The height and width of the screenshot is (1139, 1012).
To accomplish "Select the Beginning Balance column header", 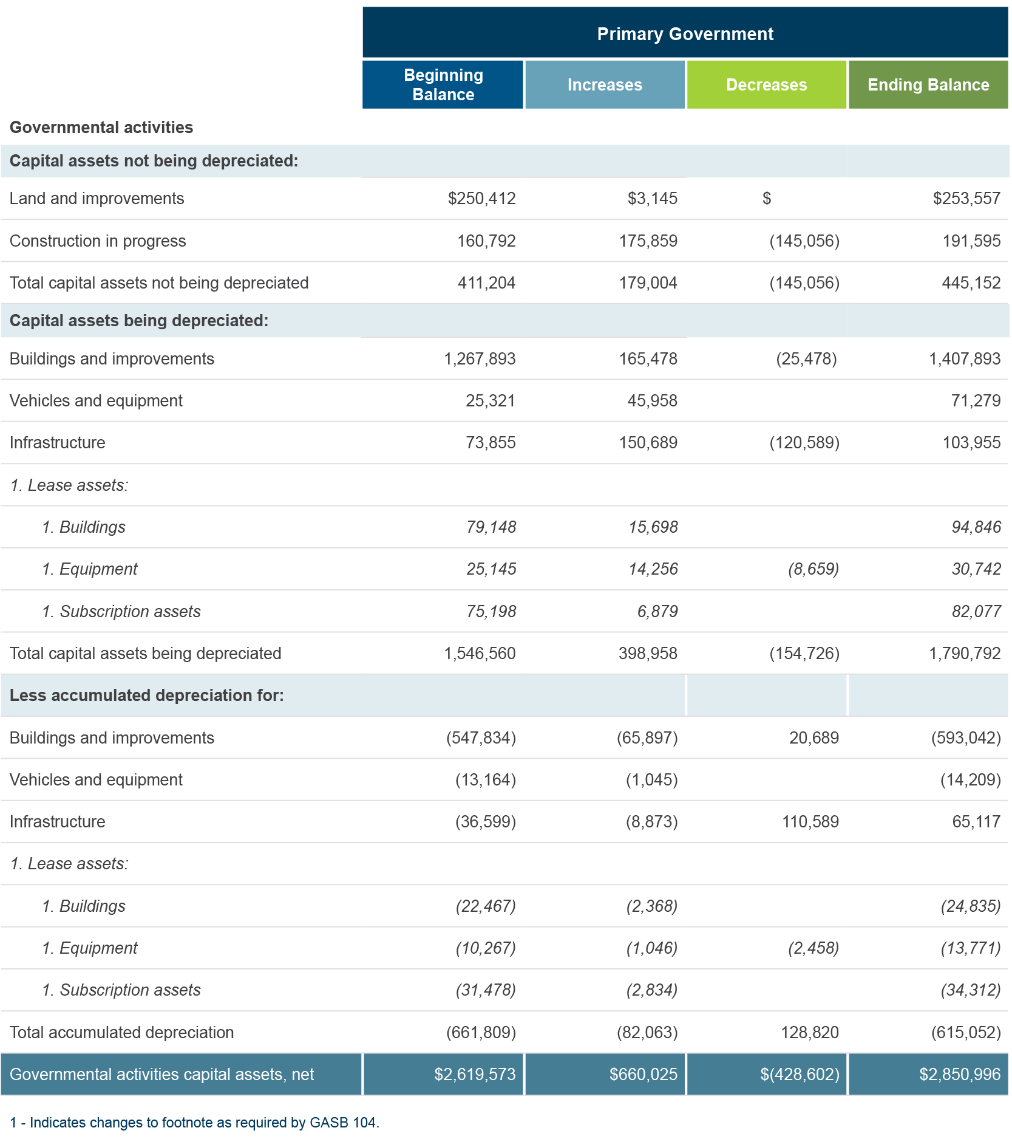I will tap(443, 84).
